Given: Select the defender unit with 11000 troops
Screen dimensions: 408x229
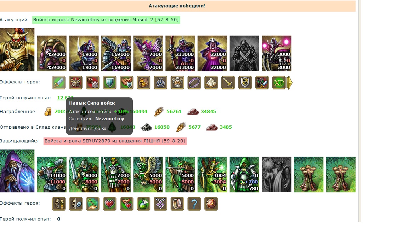Looking at the screenshot, I should (51, 175).
